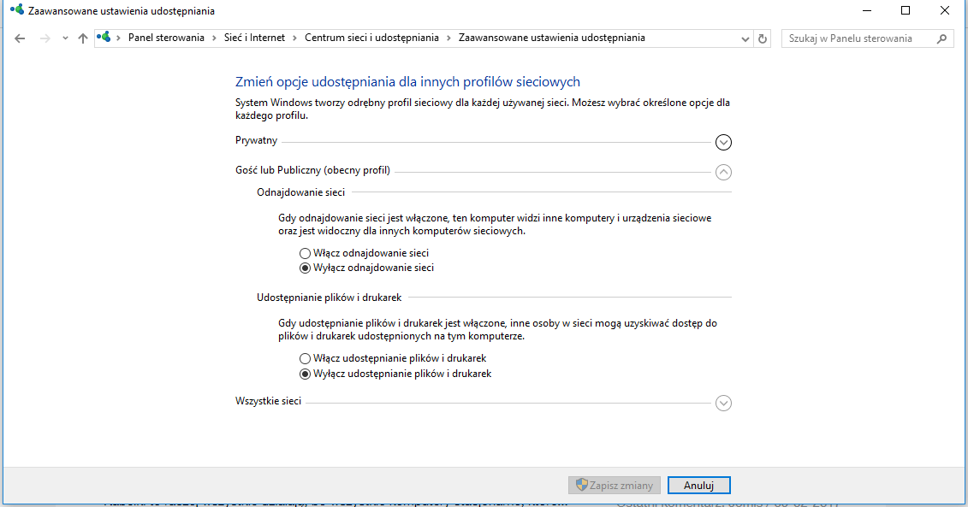This screenshot has height=507, width=968.
Task: Click the 'Wszystkie sieci' label
Action: [268, 401]
